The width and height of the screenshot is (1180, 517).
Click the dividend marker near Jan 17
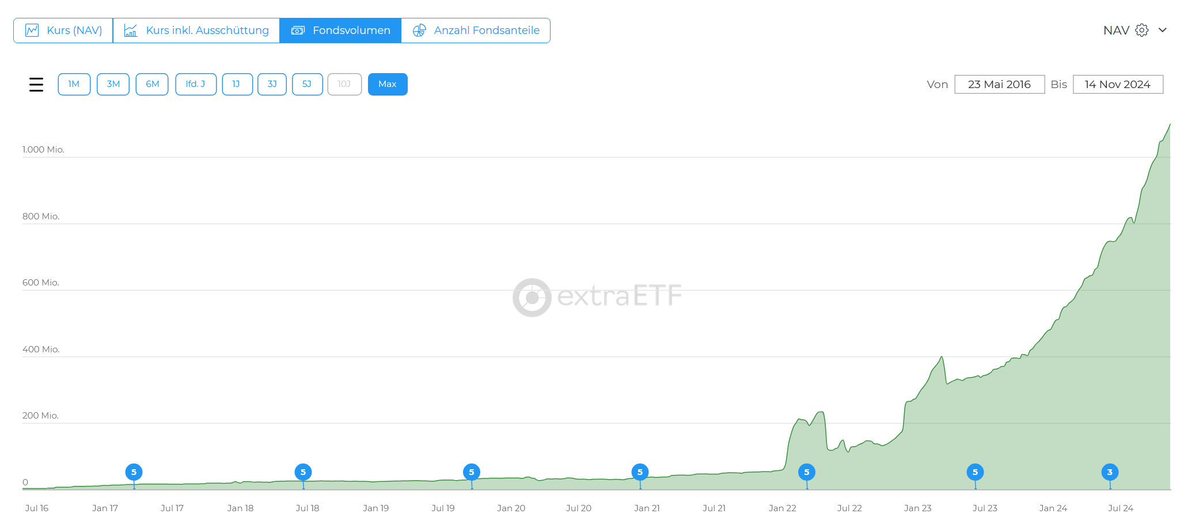pyautogui.click(x=134, y=472)
